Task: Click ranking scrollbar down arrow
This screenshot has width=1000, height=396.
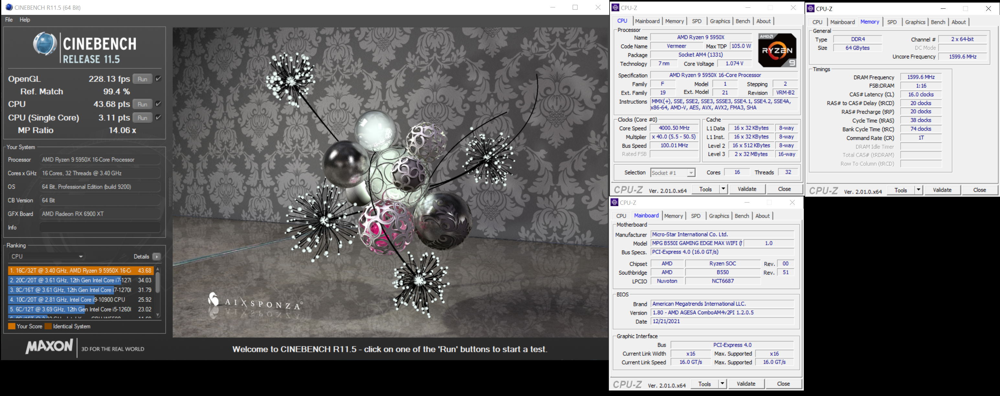Action: pos(158,315)
